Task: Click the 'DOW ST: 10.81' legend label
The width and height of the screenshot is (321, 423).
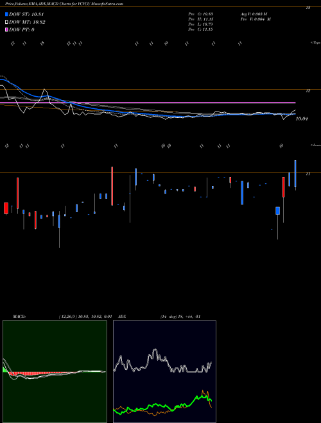Action: coord(26,14)
